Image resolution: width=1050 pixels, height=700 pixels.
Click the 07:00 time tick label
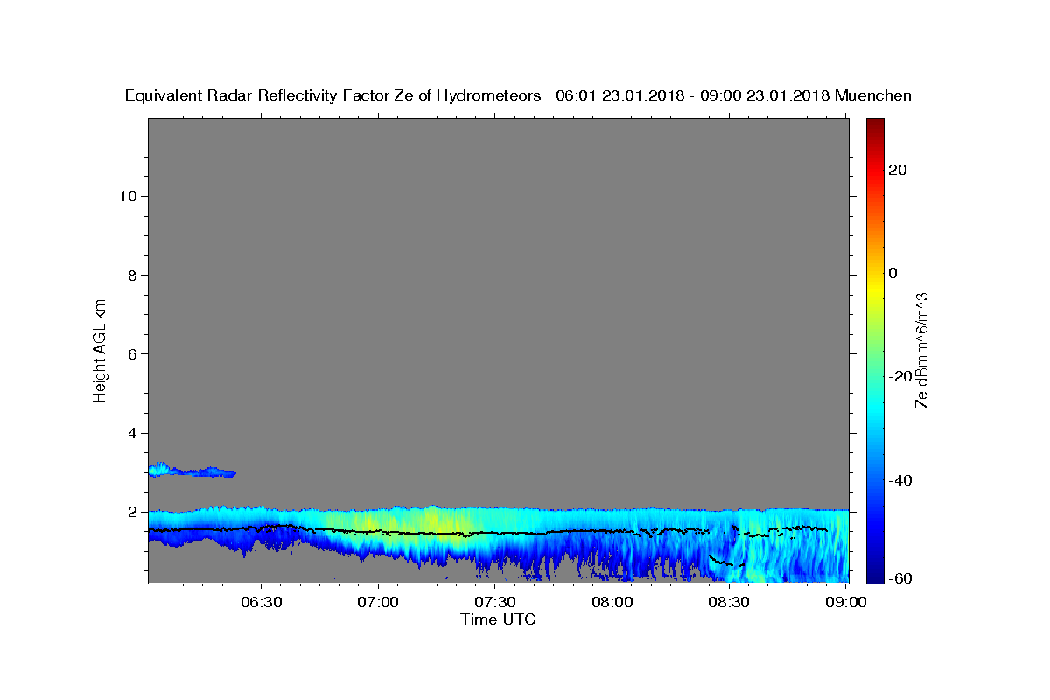tap(378, 602)
